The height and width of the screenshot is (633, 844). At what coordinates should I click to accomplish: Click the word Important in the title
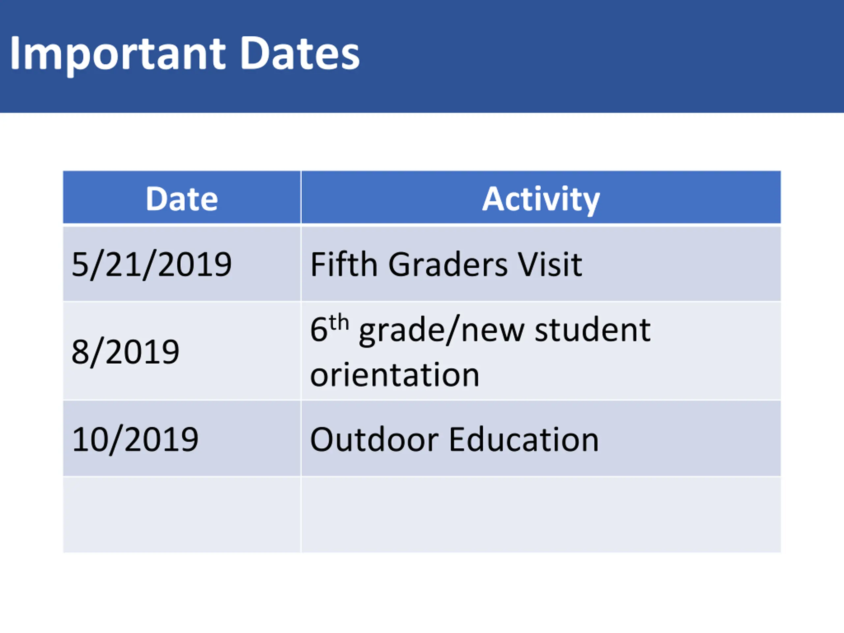pyautogui.click(x=117, y=55)
